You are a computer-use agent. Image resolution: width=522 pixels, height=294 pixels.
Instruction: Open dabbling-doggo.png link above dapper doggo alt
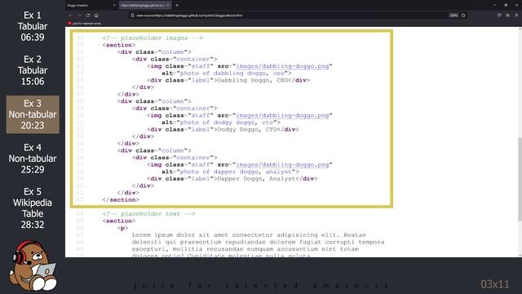(x=282, y=165)
